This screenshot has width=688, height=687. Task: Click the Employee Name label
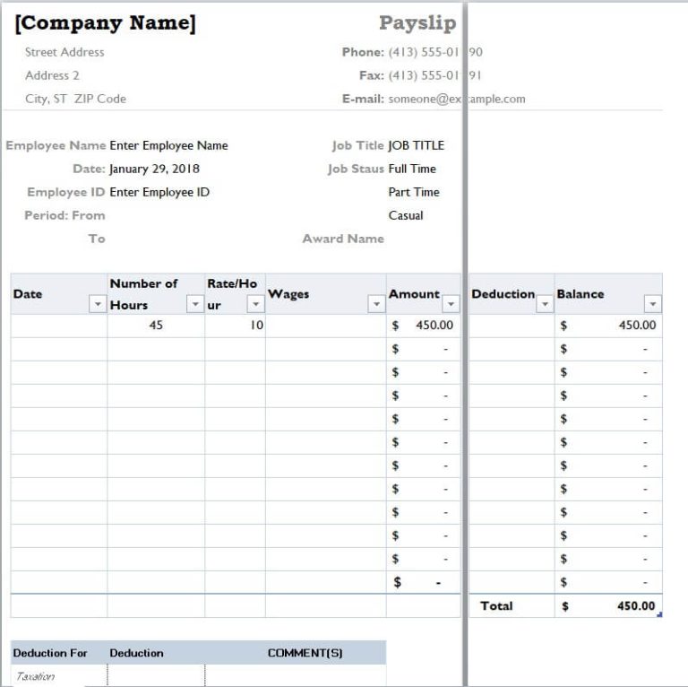coord(56,145)
